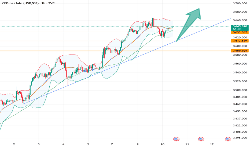Click the 3 500,000 price axis label
250x147 pixels.
(240, 90)
